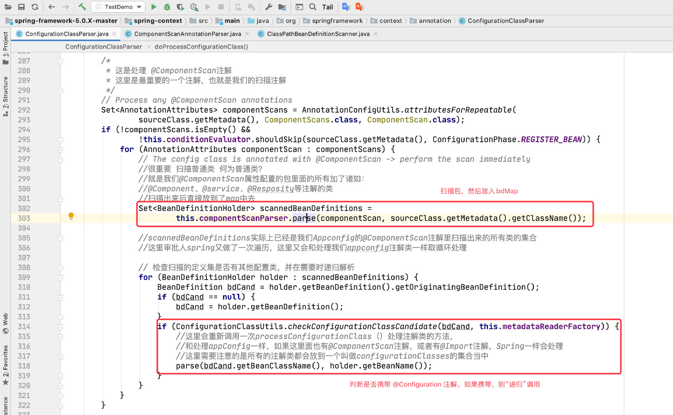Screen dimensions: 673x415
Task: Navigate back with the left arrow
Action: tap(52, 7)
